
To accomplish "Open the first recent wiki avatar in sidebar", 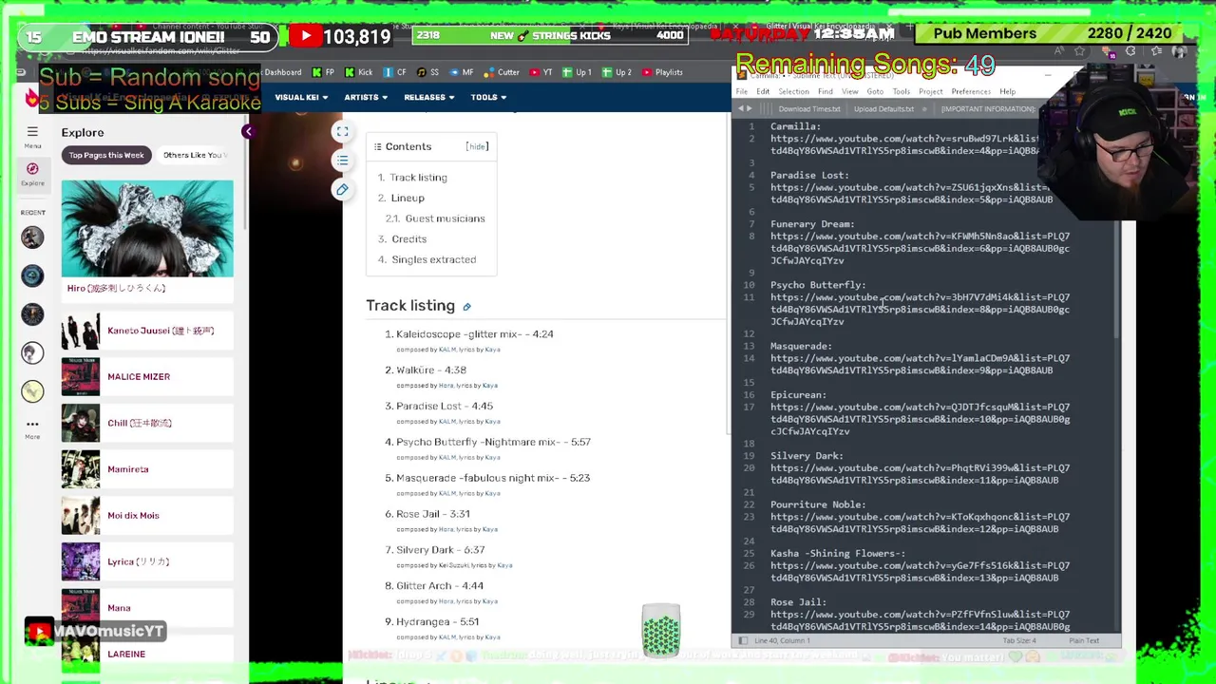I will coord(32,237).
